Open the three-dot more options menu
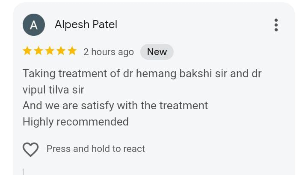 pos(276,25)
